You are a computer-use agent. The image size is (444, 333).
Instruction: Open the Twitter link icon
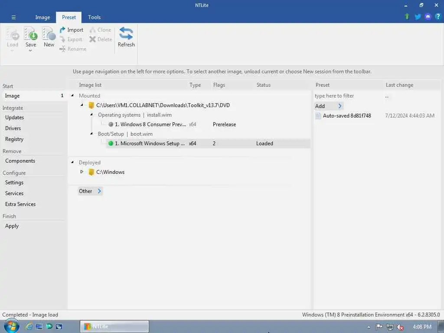418,17
